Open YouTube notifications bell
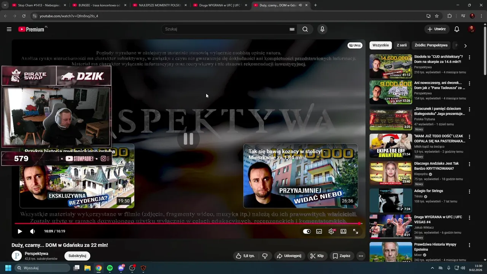Screen dimensions: 487x274 point(457,29)
